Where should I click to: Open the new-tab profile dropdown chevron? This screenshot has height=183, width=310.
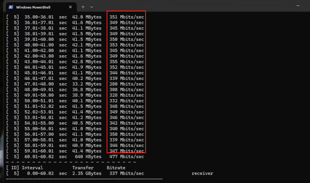(92, 7)
